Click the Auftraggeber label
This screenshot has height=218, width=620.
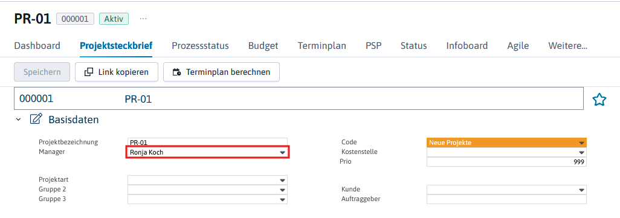361,199
